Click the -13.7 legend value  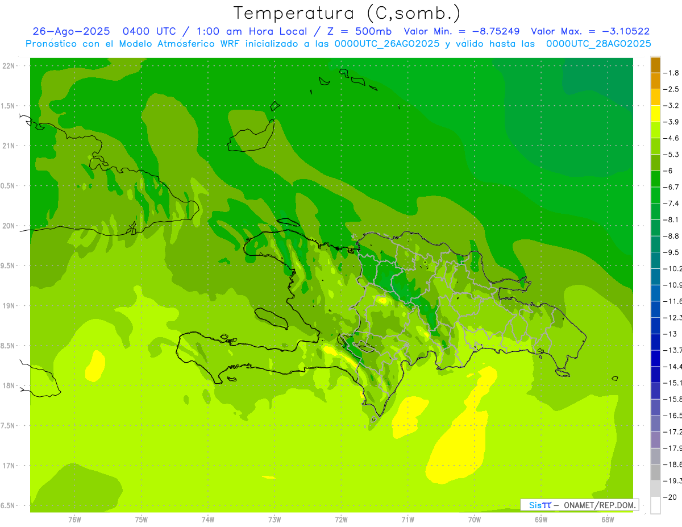click(673, 350)
